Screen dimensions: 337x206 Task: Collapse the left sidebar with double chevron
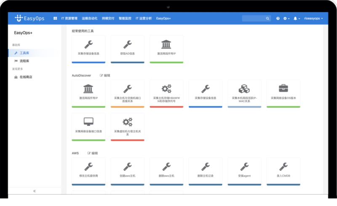tap(35, 191)
